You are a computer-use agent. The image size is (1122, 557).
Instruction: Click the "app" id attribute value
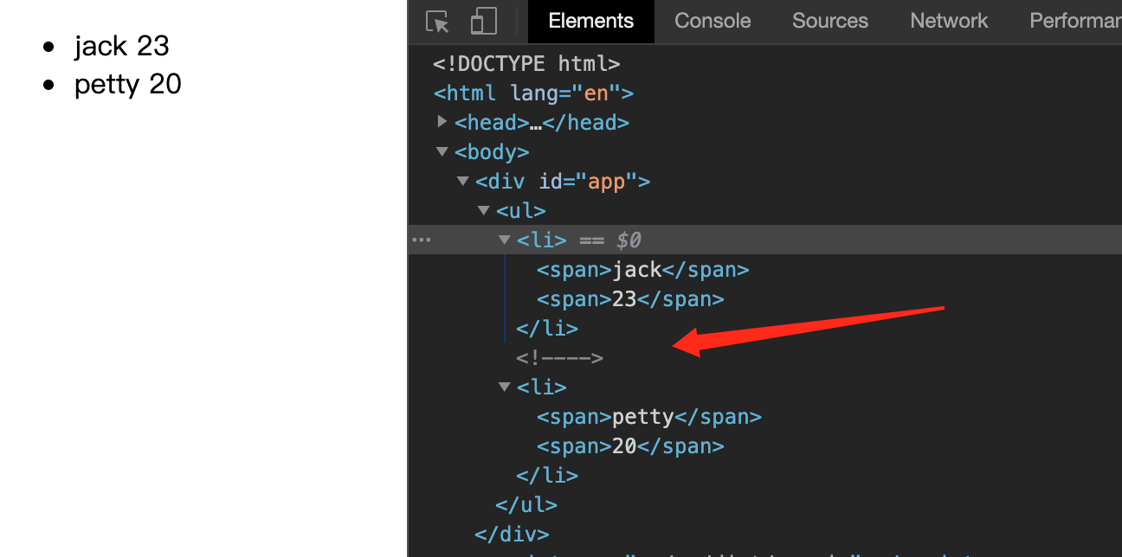[607, 182]
